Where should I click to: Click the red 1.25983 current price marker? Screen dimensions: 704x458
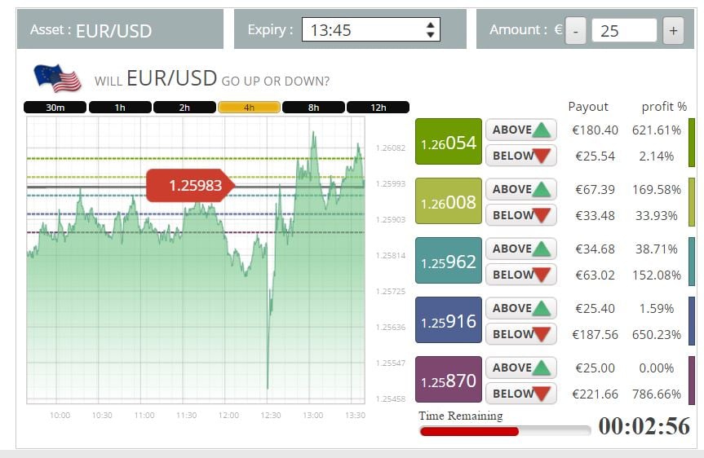tap(190, 185)
